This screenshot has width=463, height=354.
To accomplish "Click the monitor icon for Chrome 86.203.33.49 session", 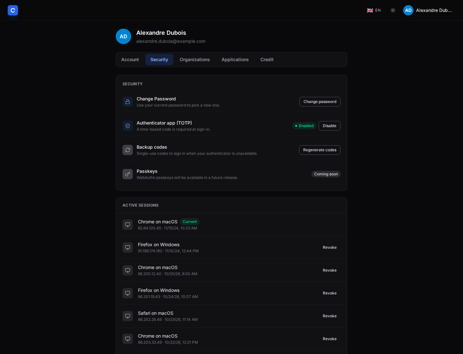I will click(128, 339).
